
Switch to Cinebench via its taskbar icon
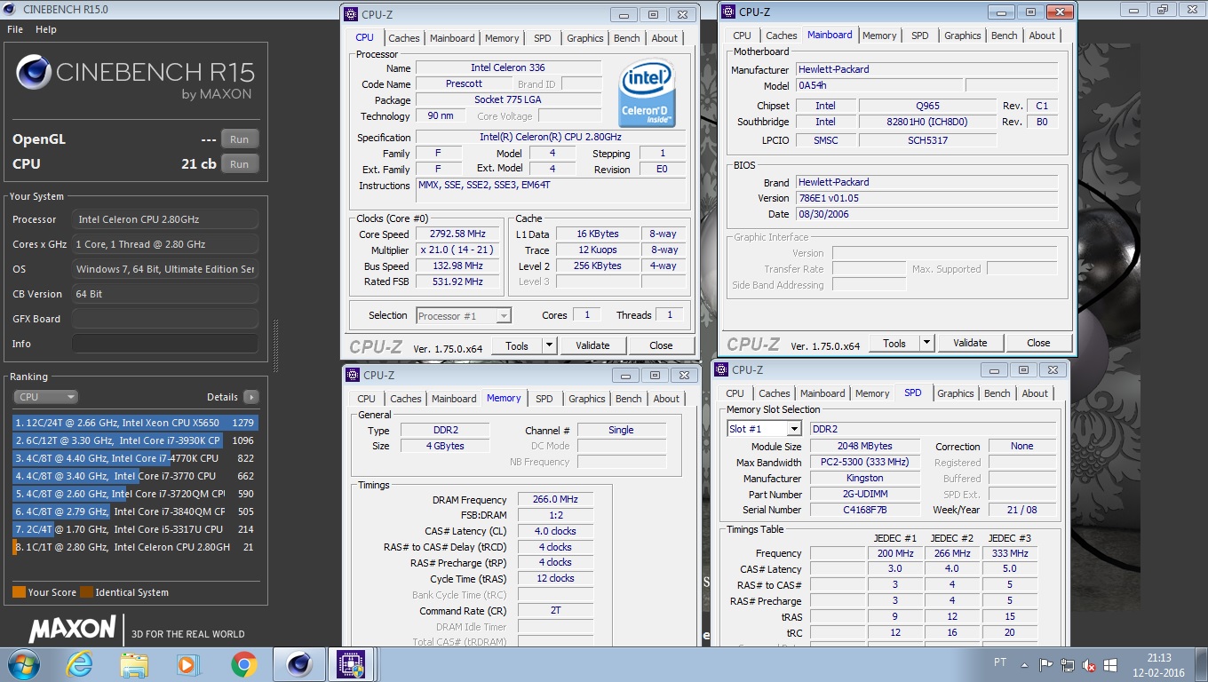coord(299,664)
